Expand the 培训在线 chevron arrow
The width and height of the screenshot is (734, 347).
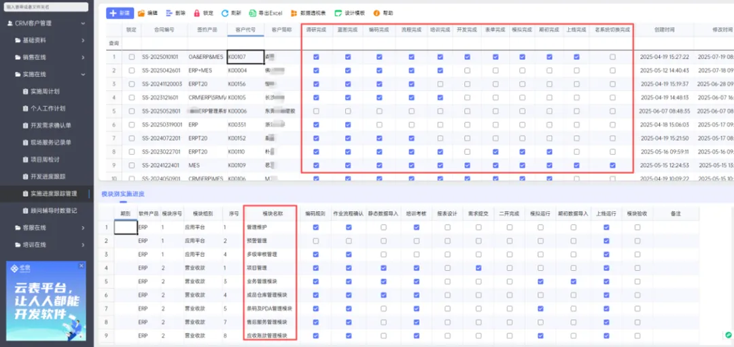83,244
